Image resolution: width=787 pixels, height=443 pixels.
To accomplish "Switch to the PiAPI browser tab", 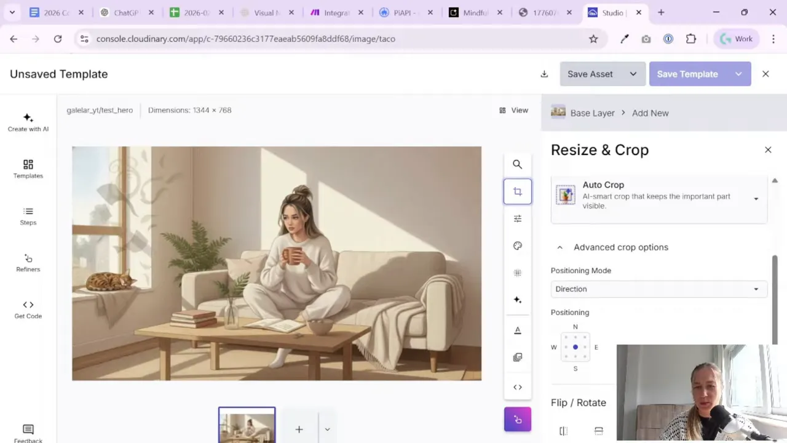I will click(x=406, y=12).
